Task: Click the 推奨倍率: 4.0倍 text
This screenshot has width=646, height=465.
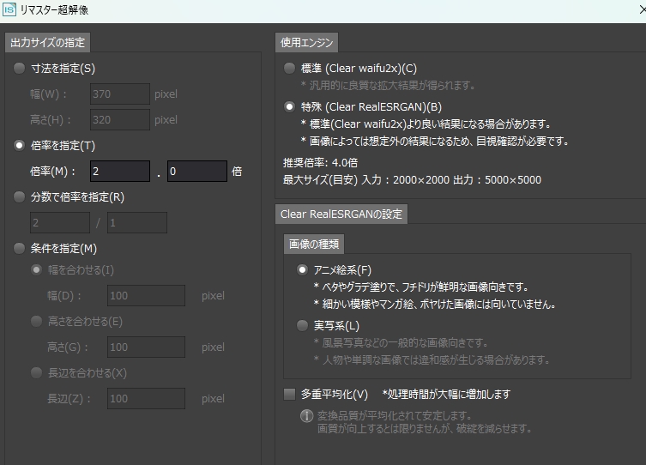Action: [x=320, y=163]
